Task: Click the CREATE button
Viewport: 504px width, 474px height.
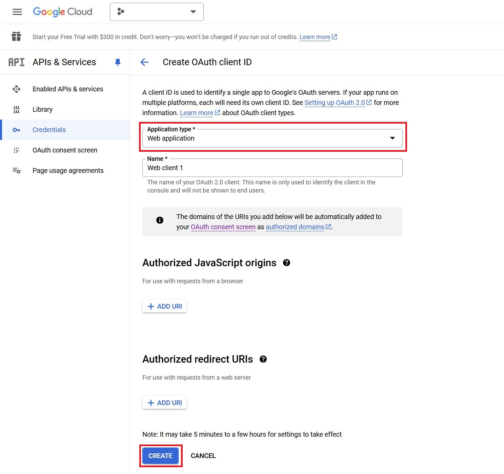Action: [x=160, y=456]
